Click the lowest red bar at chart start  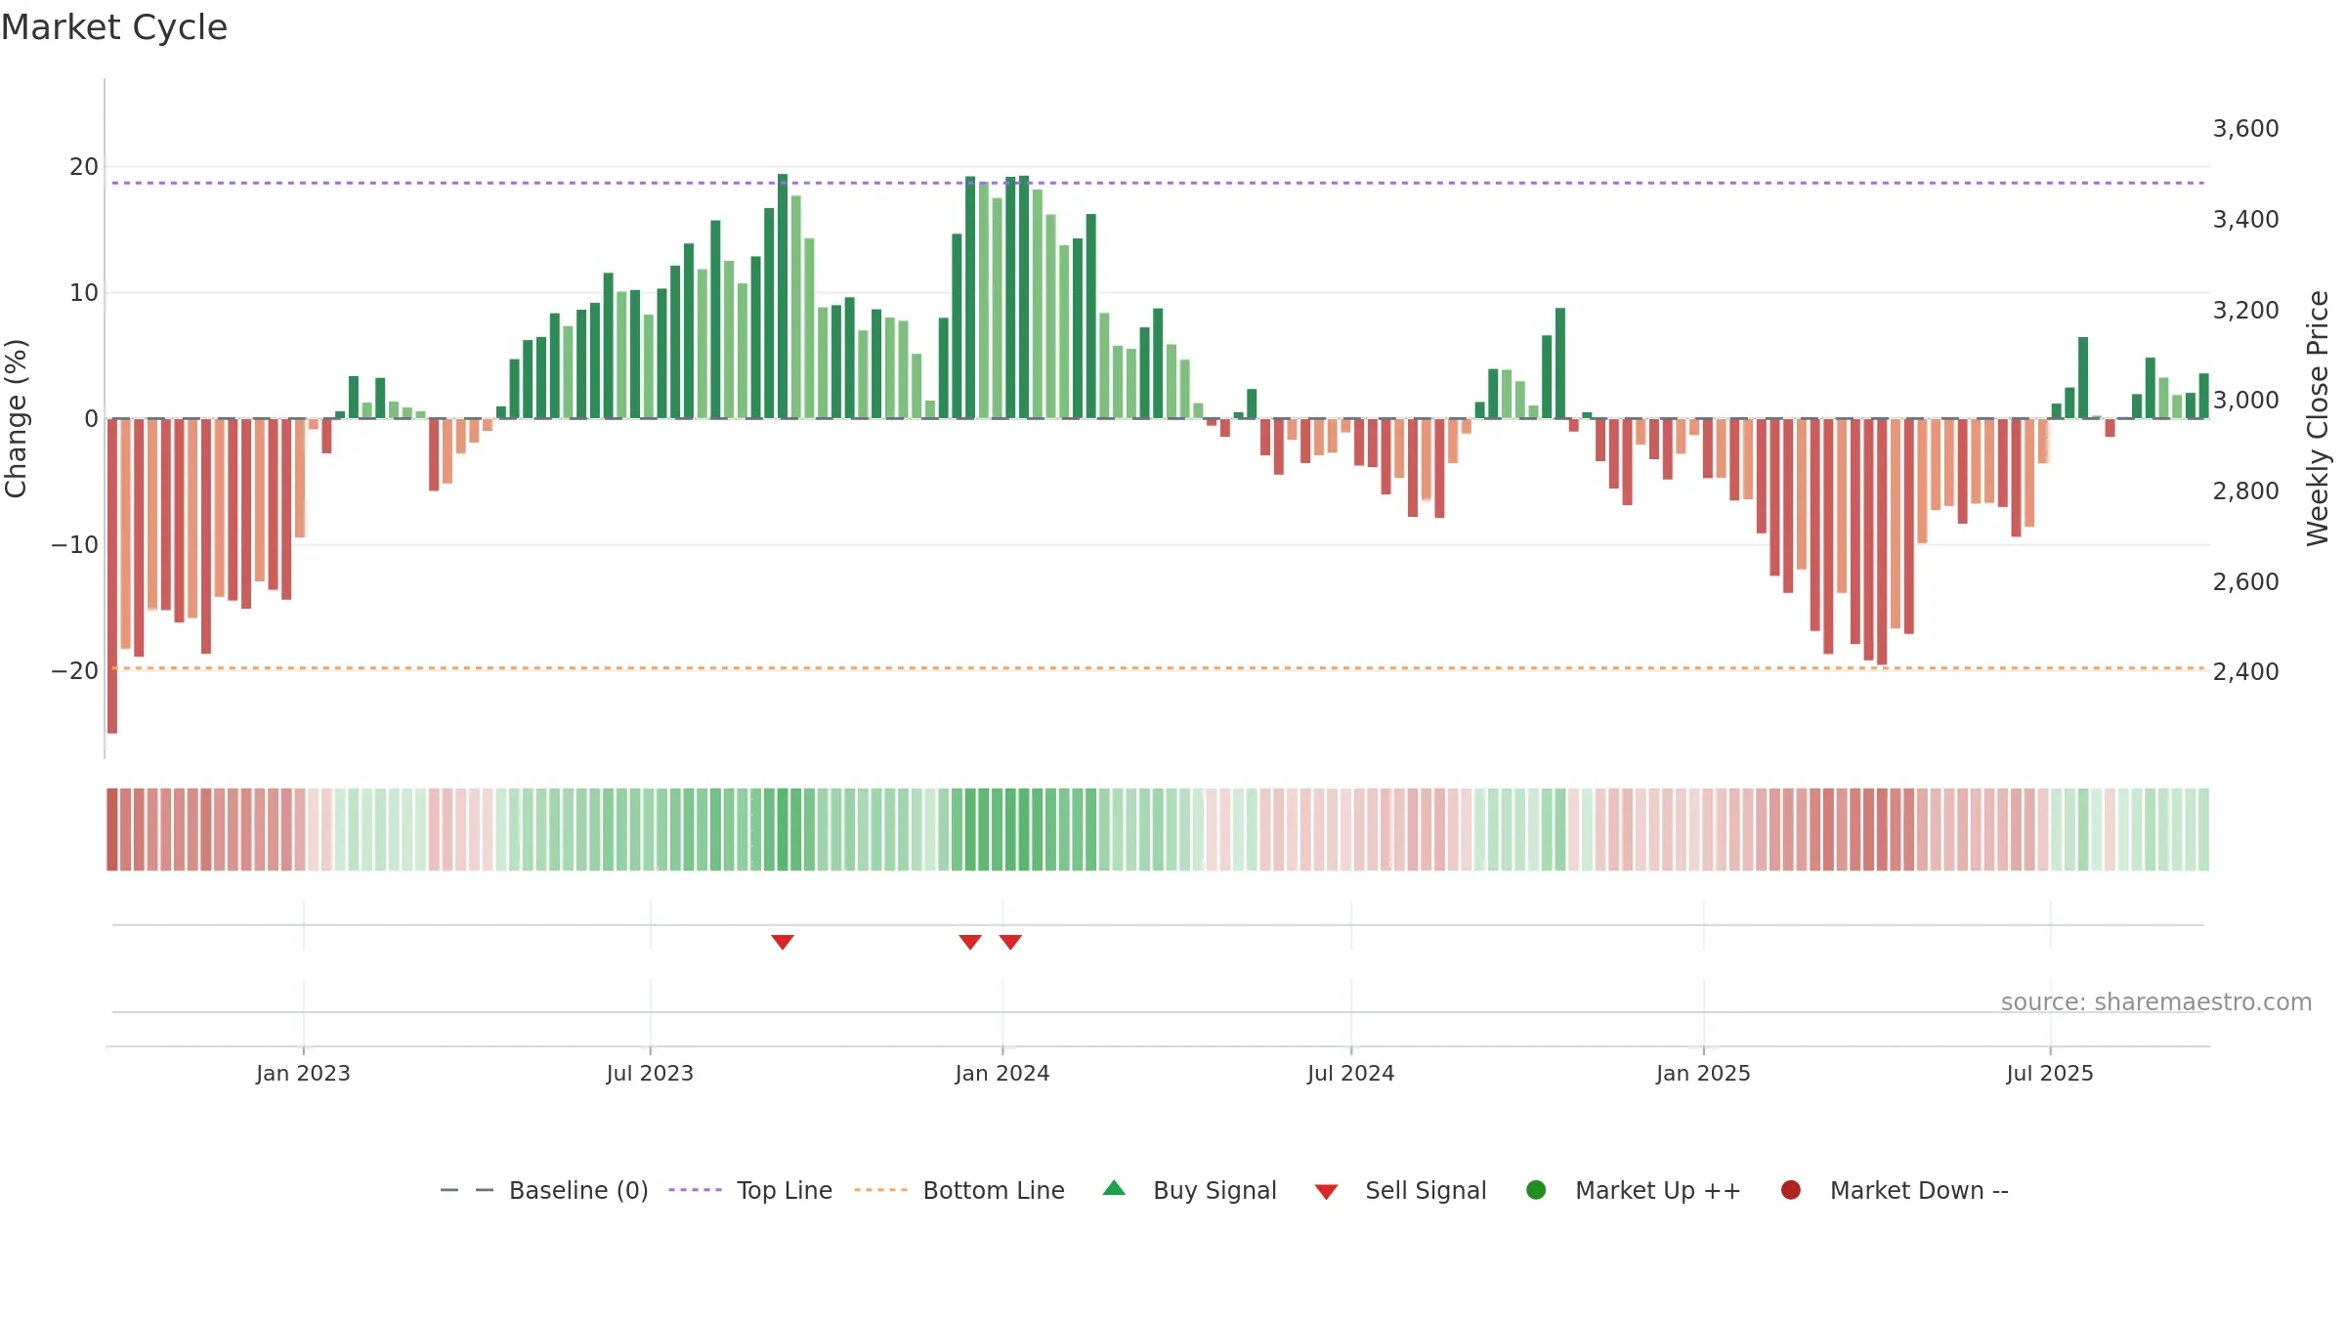click(112, 575)
